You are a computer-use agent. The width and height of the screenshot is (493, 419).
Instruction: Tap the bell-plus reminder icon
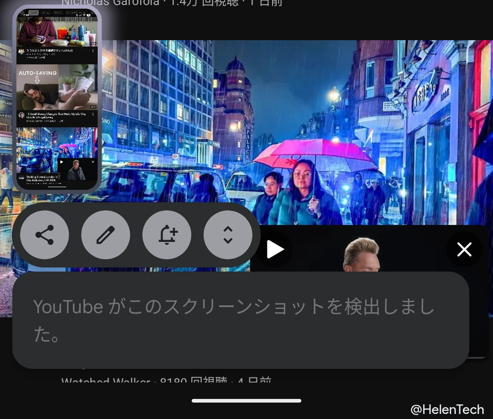(167, 235)
